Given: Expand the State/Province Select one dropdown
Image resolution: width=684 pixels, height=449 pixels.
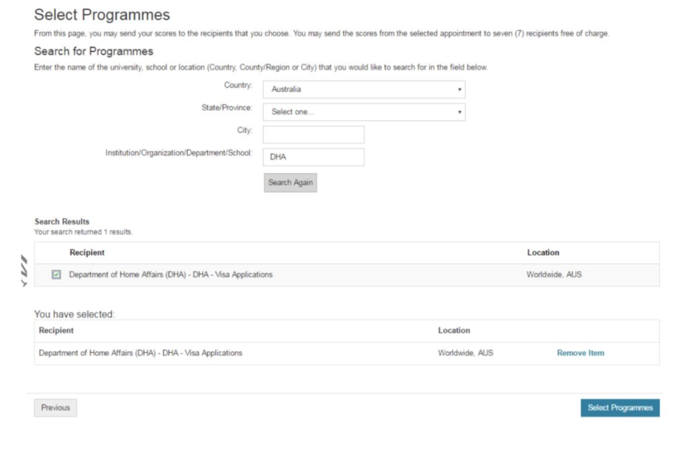Looking at the screenshot, I should pyautogui.click(x=364, y=112).
